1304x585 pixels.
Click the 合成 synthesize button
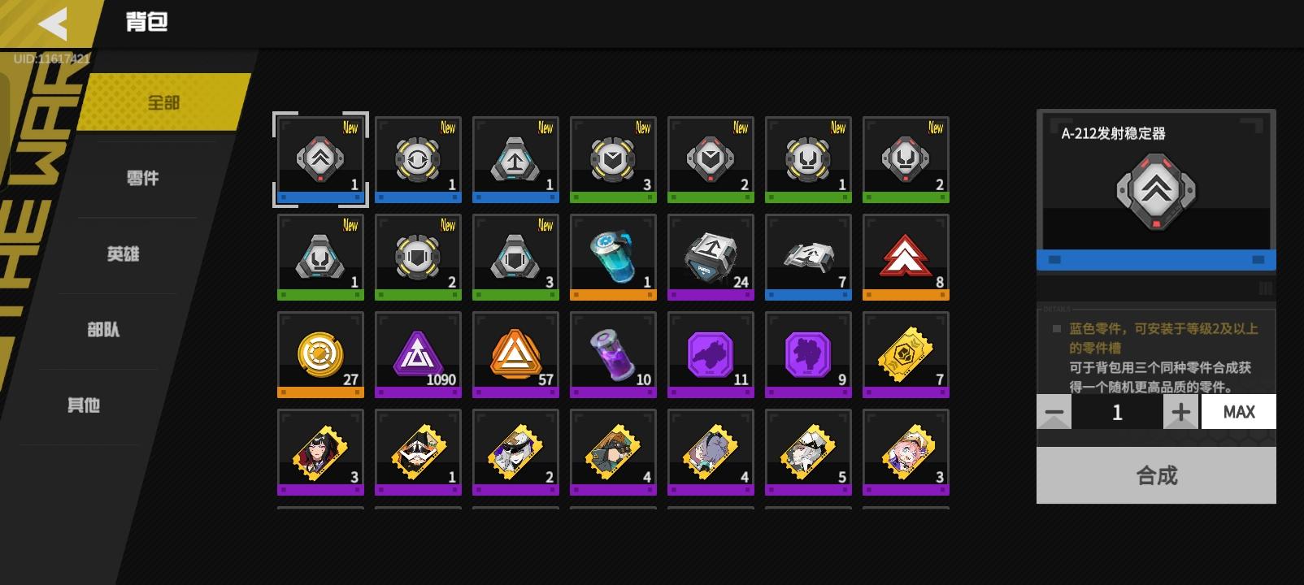tap(1156, 475)
